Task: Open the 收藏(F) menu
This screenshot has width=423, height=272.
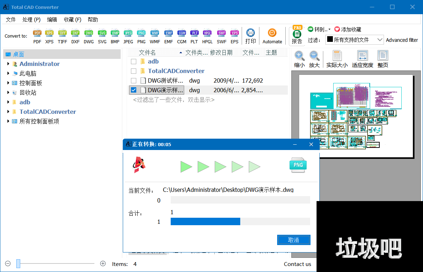Action: click(x=72, y=20)
